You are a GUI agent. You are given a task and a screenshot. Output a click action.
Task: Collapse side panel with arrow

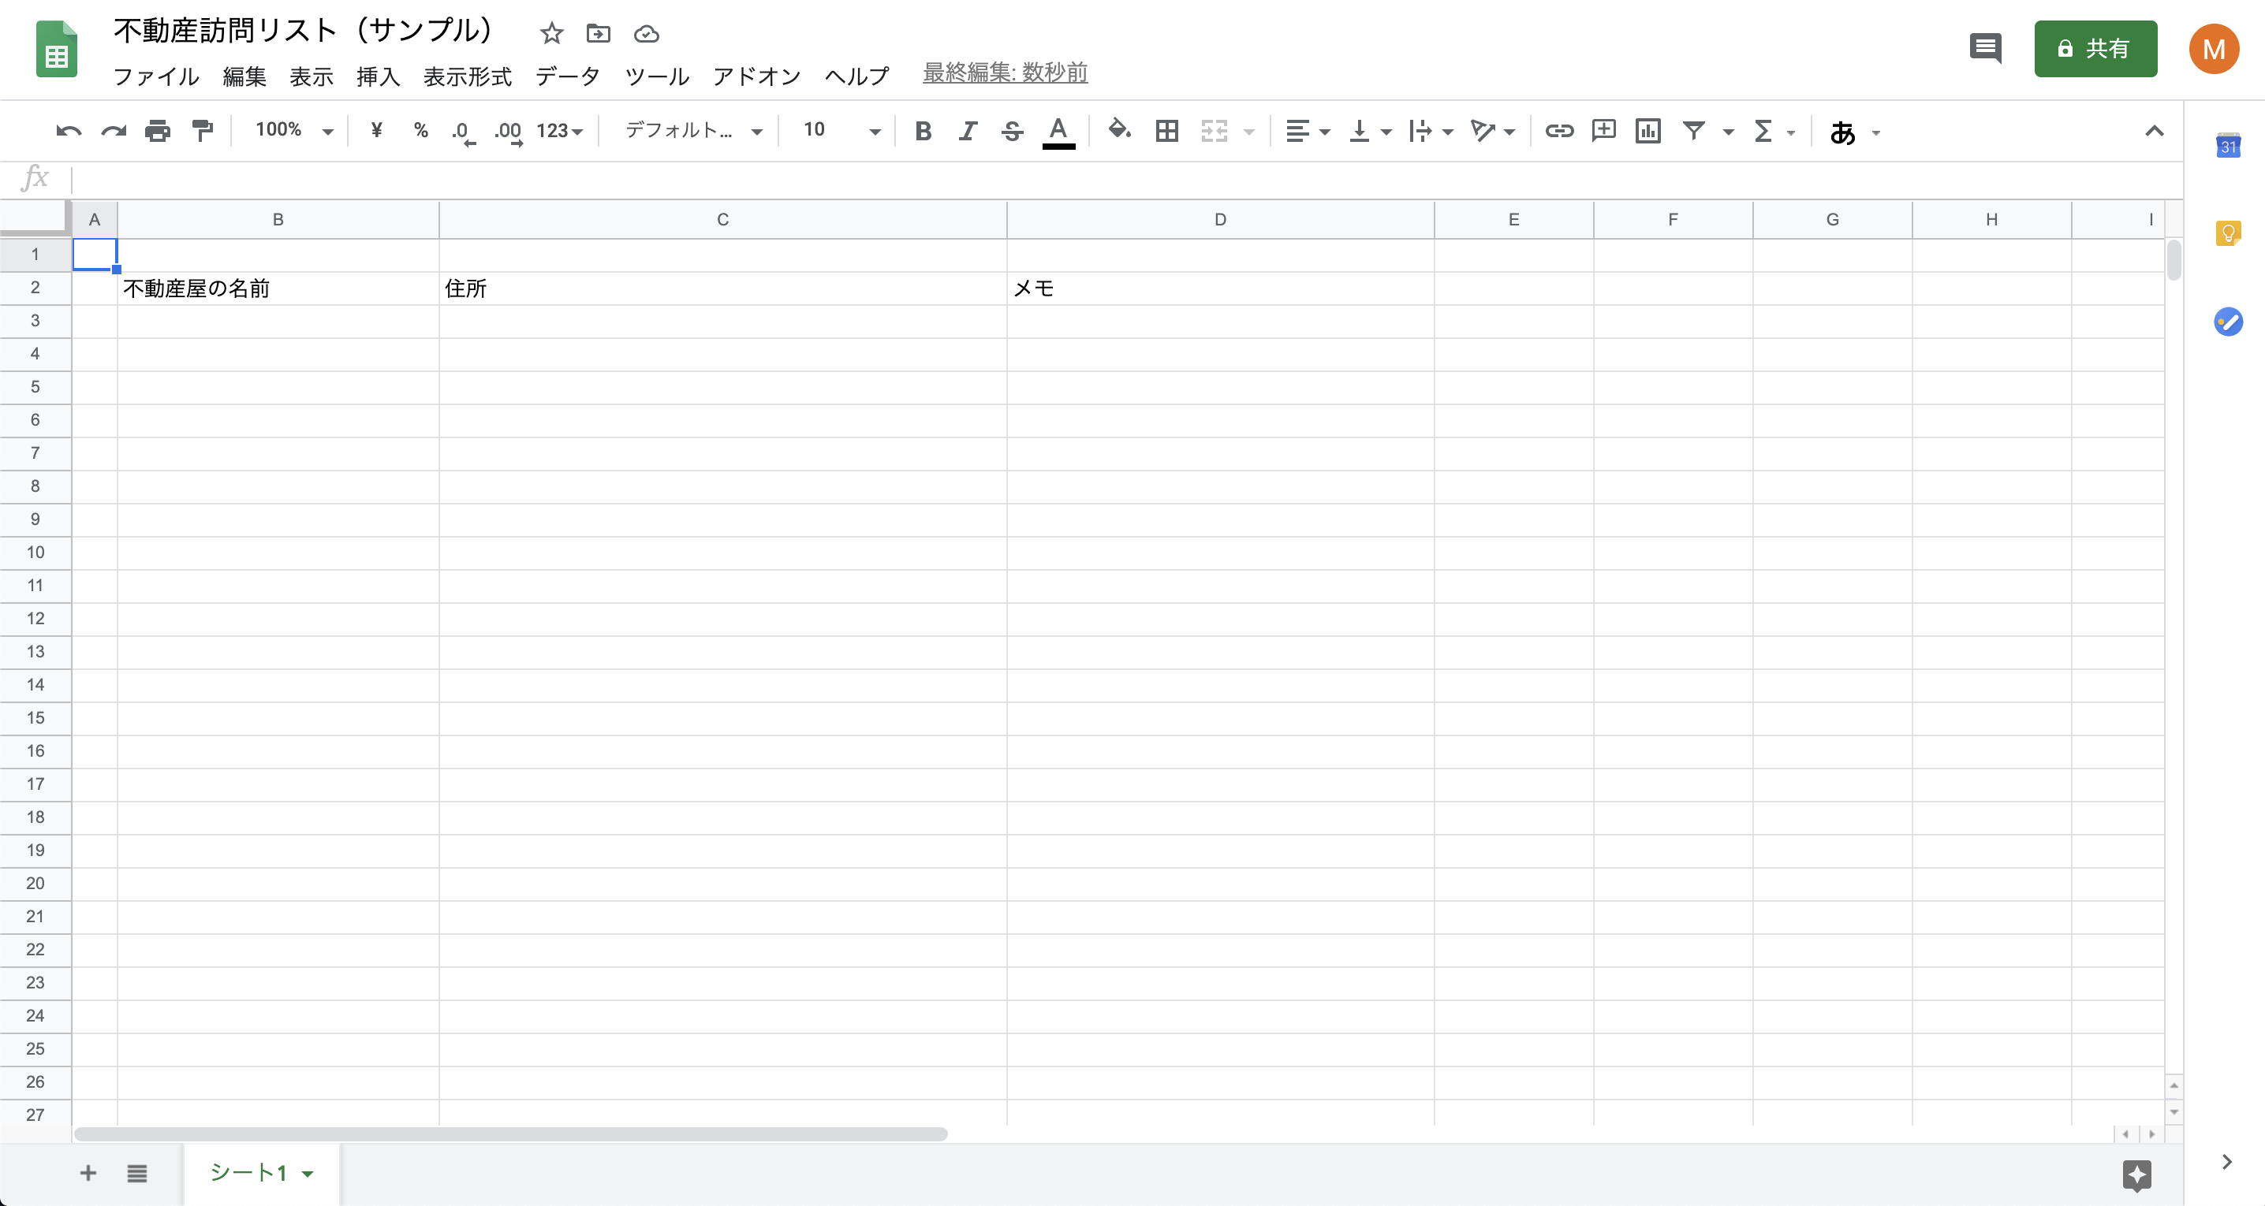point(2226,1162)
